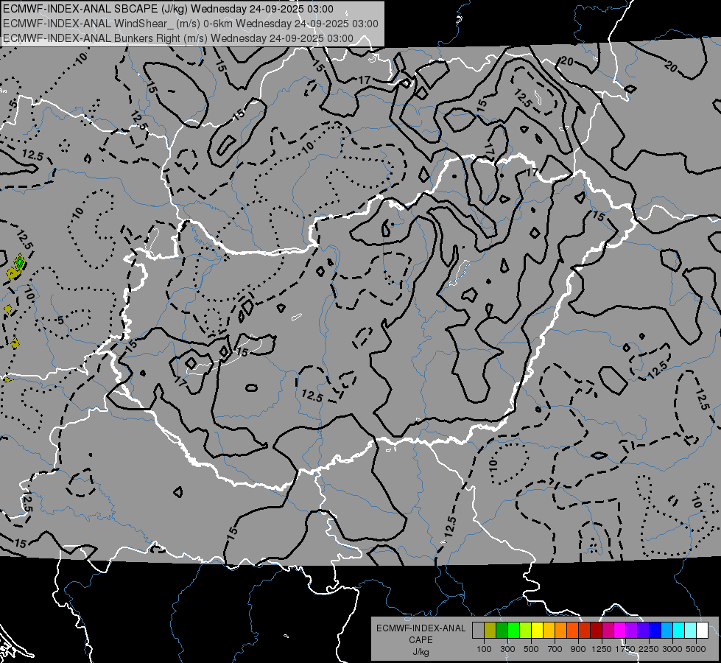Click the 700 legend value label
This screenshot has height=663, width=721.
(x=555, y=649)
